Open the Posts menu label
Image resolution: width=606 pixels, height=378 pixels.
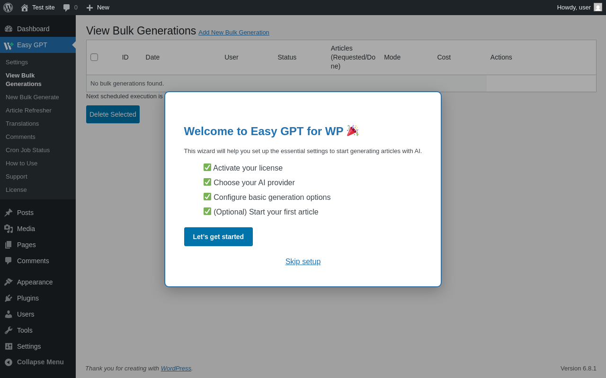click(x=25, y=213)
